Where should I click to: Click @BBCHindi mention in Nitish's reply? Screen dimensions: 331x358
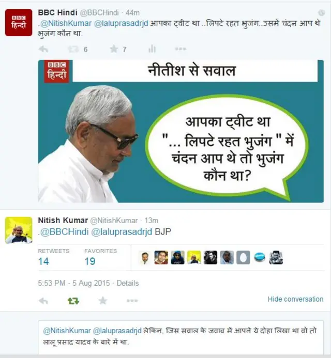point(64,232)
